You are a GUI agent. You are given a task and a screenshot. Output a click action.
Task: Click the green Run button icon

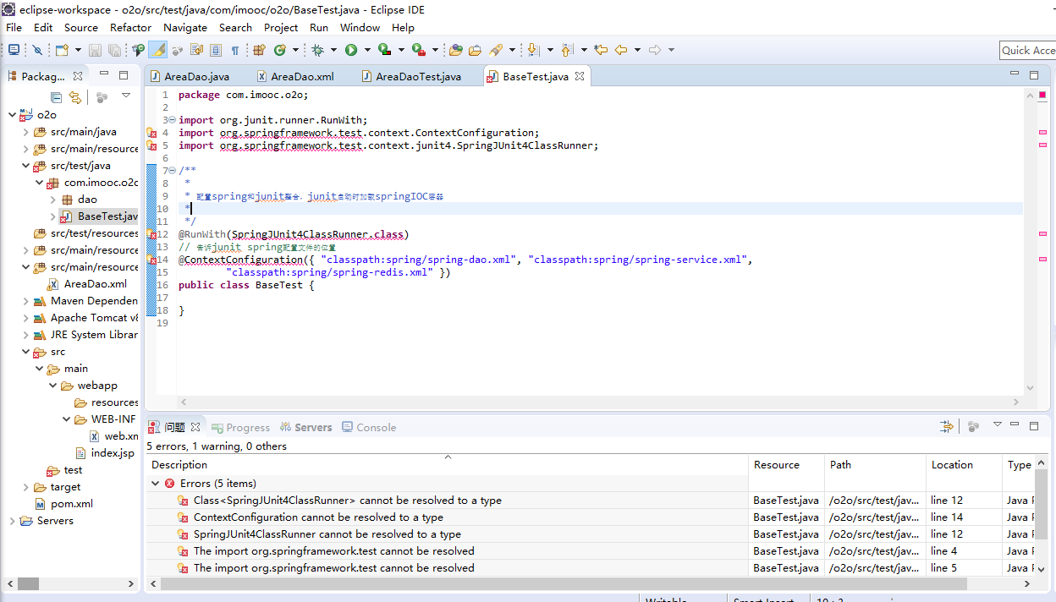pos(350,51)
